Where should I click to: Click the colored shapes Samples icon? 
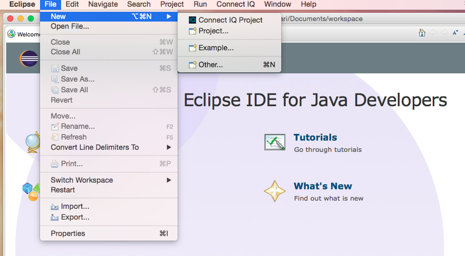(x=31, y=192)
